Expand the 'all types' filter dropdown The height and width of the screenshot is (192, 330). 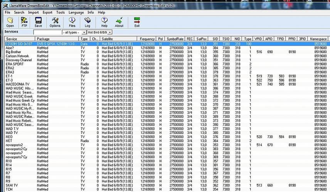pyautogui.click(x=84, y=32)
